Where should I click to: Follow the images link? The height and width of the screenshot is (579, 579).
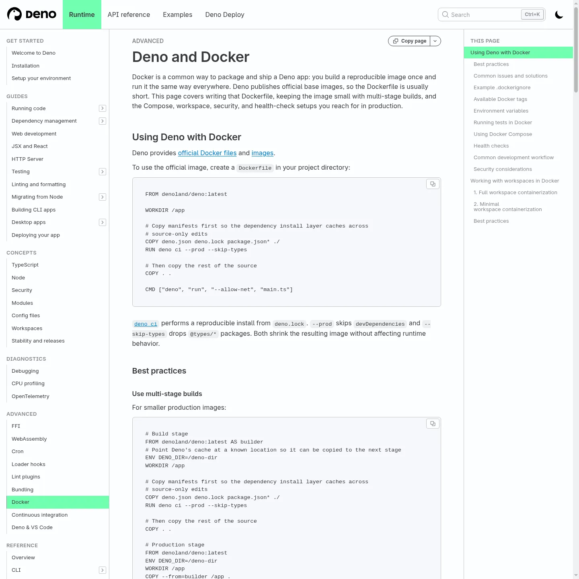(x=263, y=153)
